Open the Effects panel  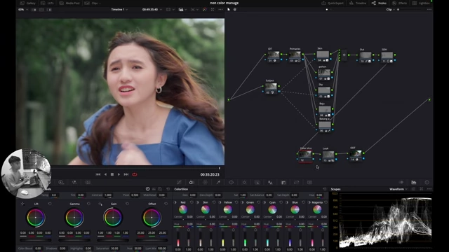[x=399, y=3]
